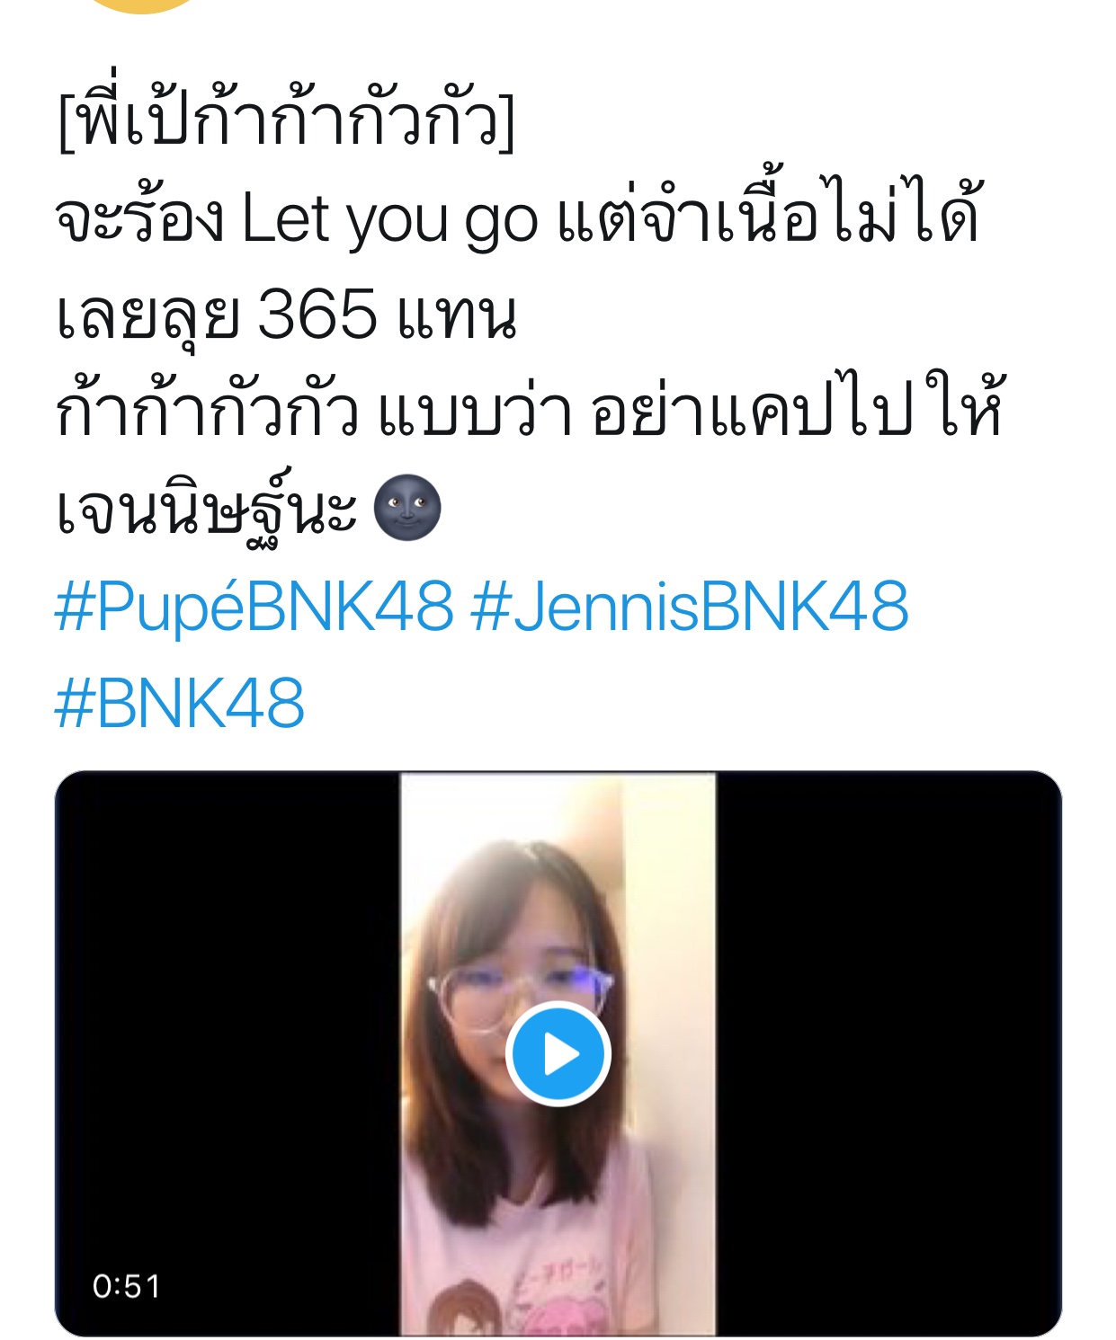Tap the tweet line containing 365
The image size is (1116, 1340).
click(x=286, y=315)
